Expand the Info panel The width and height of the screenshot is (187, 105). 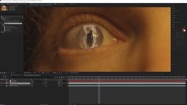[173, 4]
